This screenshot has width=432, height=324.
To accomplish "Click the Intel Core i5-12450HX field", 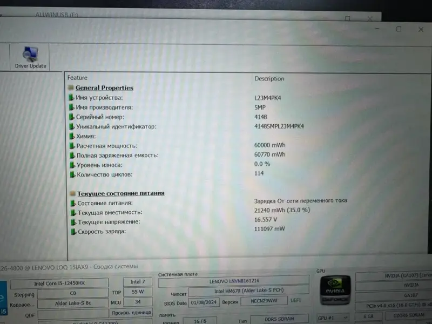I will (x=59, y=283).
